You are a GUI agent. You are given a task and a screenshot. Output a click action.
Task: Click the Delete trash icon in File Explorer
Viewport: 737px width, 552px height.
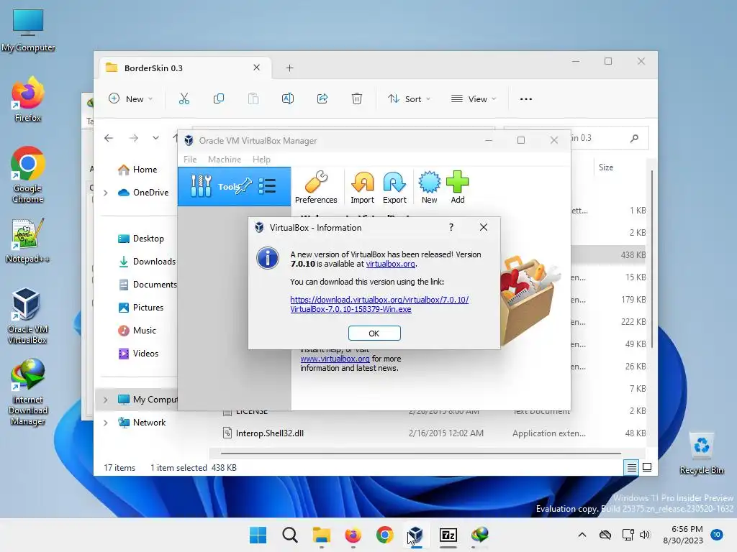357,98
